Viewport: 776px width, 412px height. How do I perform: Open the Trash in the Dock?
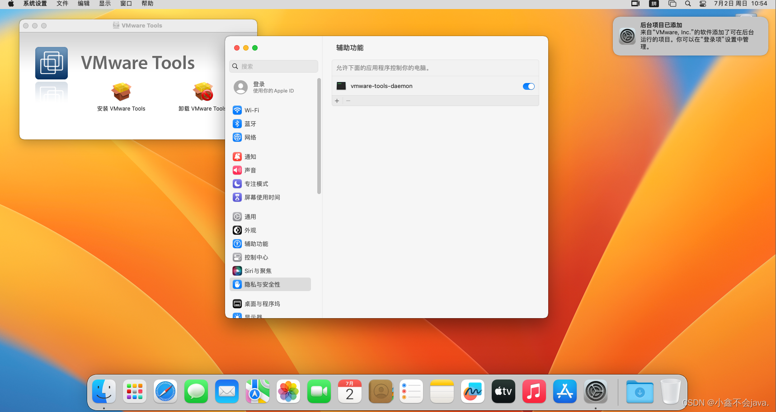[670, 391]
